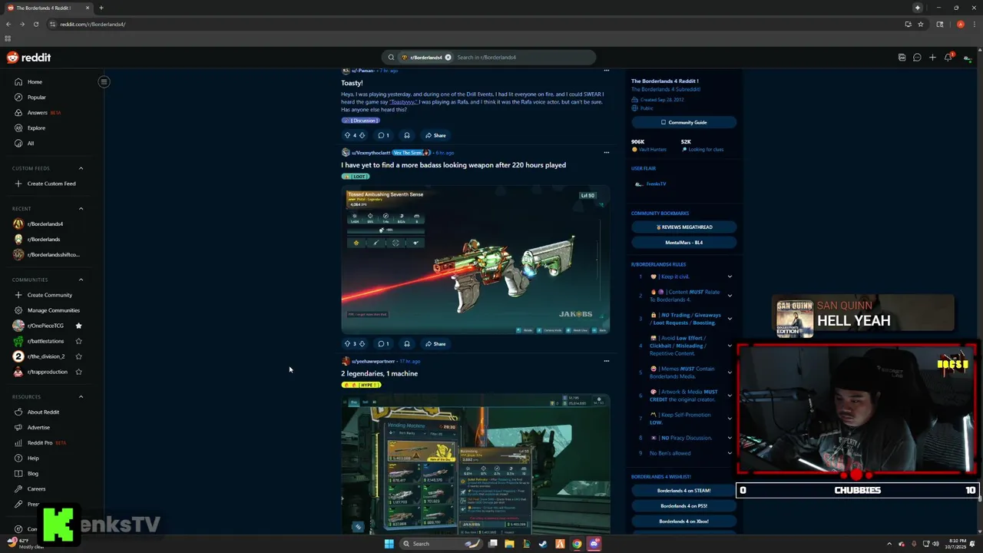Click Create Custom Feed
The image size is (983, 553).
(x=52, y=184)
